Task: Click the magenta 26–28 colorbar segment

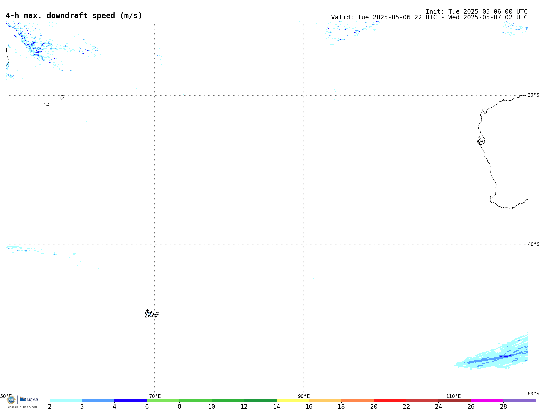Action: (487, 400)
